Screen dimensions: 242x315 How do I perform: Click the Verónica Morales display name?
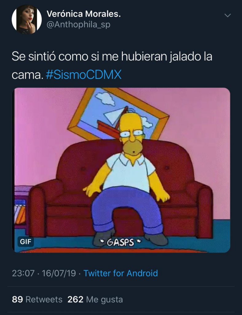pyautogui.click(x=84, y=14)
